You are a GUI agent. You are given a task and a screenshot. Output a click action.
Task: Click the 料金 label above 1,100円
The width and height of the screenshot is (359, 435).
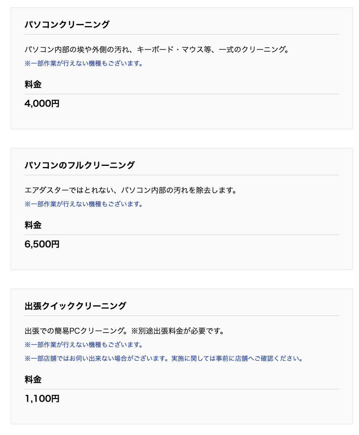[33, 380]
